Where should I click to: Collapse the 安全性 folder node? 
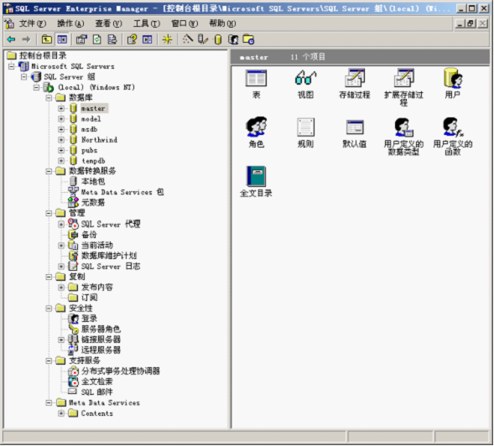[49, 309]
